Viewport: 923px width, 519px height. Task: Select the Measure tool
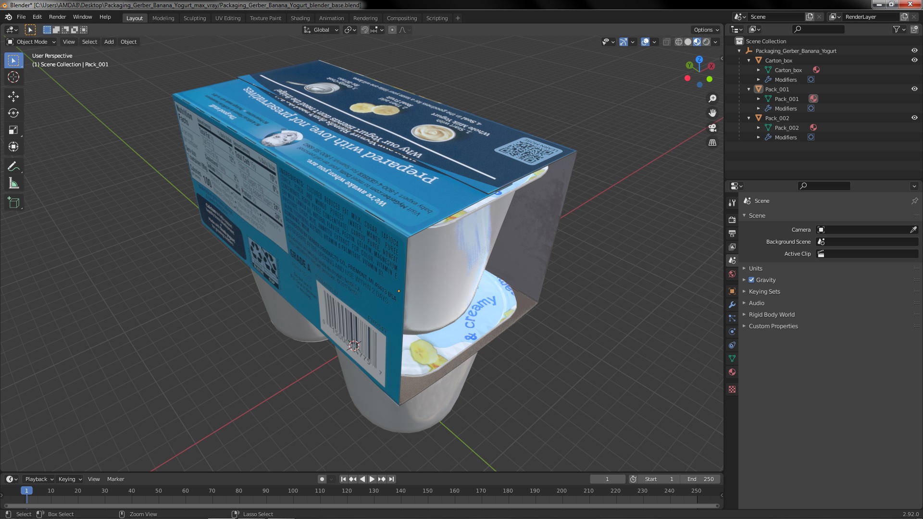pyautogui.click(x=13, y=183)
